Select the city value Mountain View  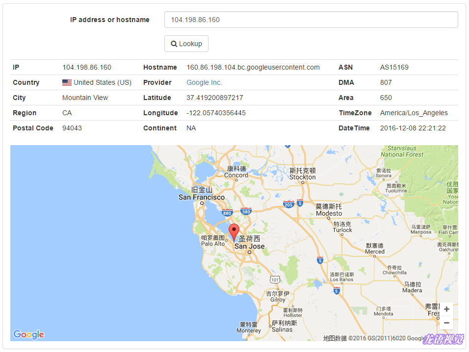click(85, 98)
